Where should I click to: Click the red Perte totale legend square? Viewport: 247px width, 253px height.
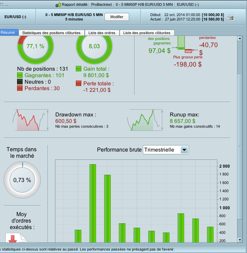pos(79,83)
